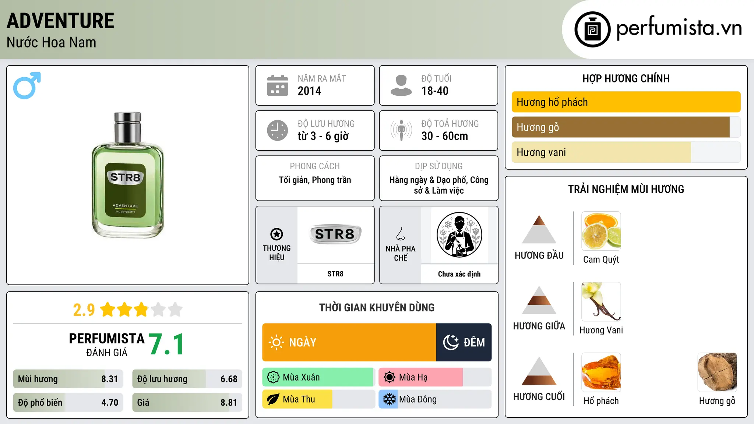The image size is (754, 424).
Task: Click the Thời gian khuyên dùng heading
Action: pos(377,307)
